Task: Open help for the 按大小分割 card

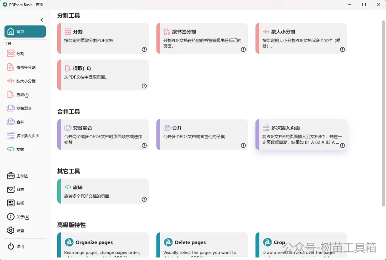Action: point(342,49)
